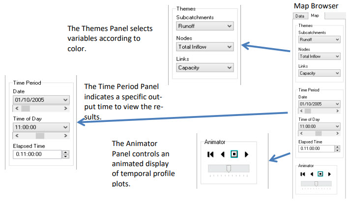The height and width of the screenshot is (204, 349).
Task: Click right scroll arrow under Date in the enlarged panel
Action: click(x=66, y=108)
